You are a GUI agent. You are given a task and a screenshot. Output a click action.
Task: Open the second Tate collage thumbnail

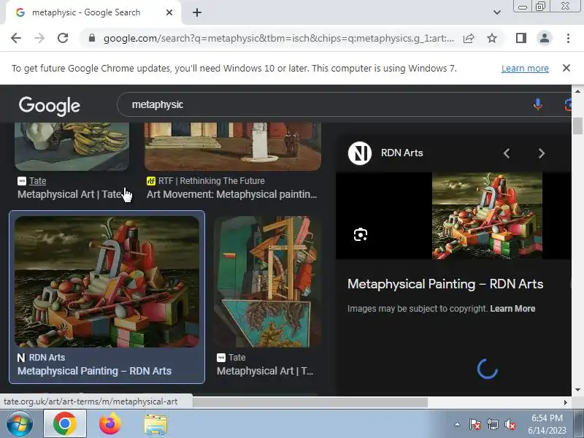tap(267, 282)
